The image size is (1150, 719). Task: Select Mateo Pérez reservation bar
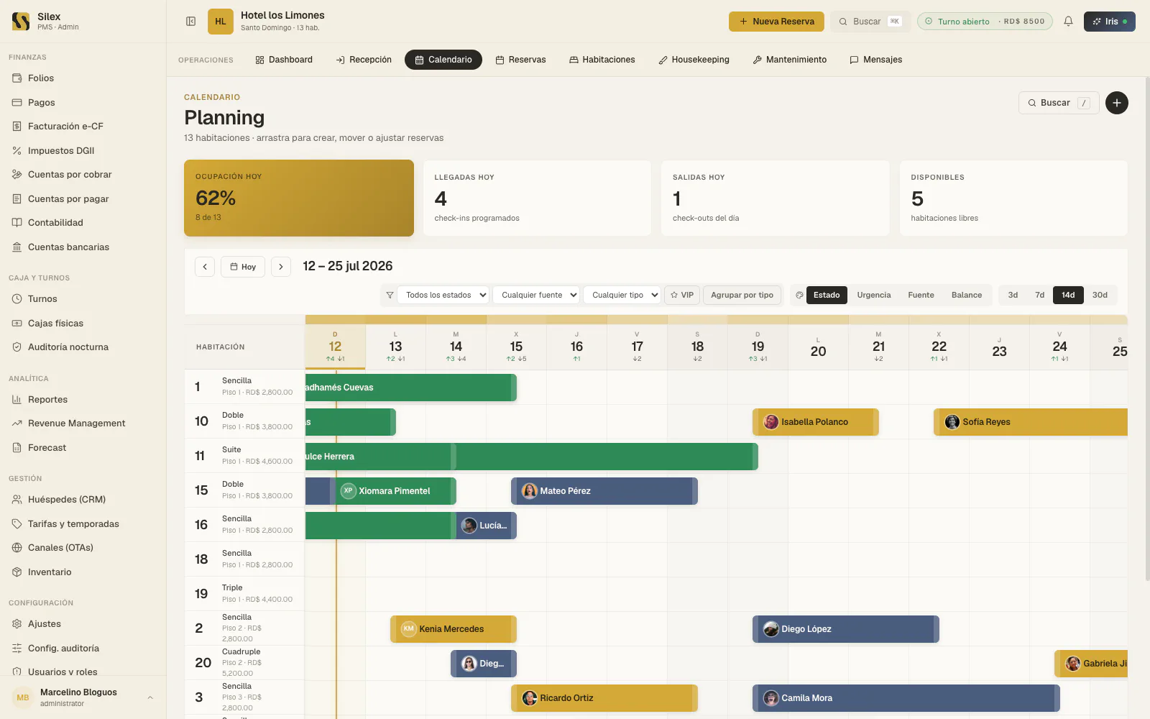click(604, 491)
